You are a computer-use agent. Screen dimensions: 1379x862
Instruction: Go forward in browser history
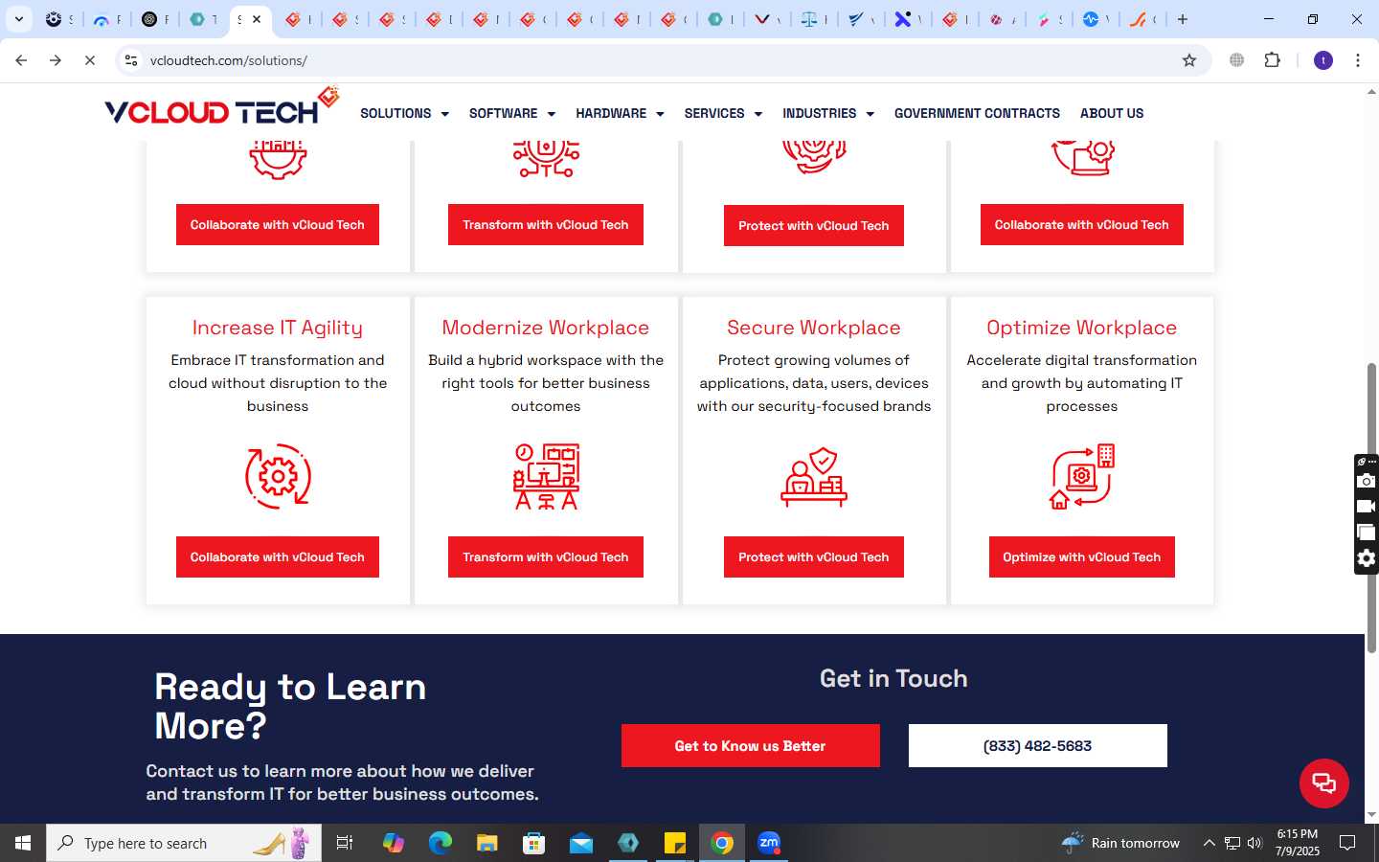click(56, 60)
